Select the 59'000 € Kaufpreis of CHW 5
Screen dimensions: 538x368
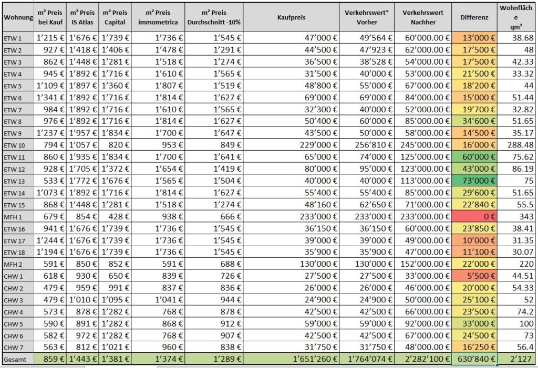(291, 323)
